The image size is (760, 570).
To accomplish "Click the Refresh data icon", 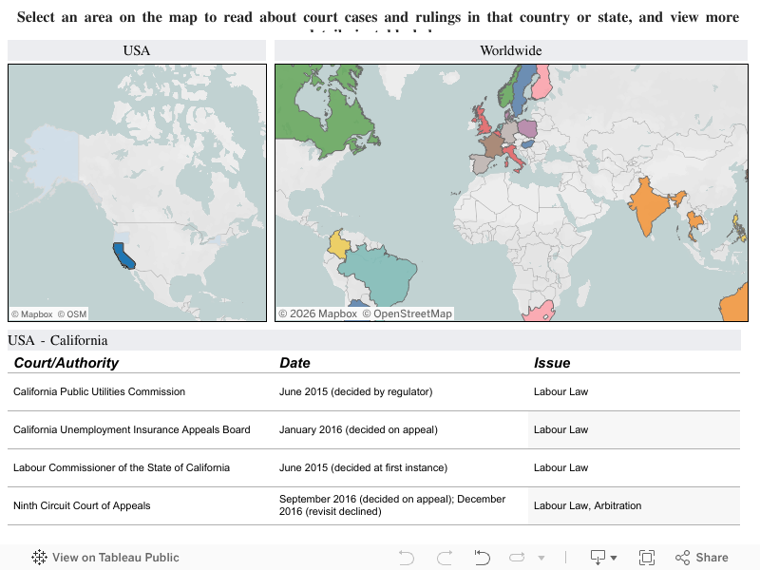I will [x=518, y=558].
